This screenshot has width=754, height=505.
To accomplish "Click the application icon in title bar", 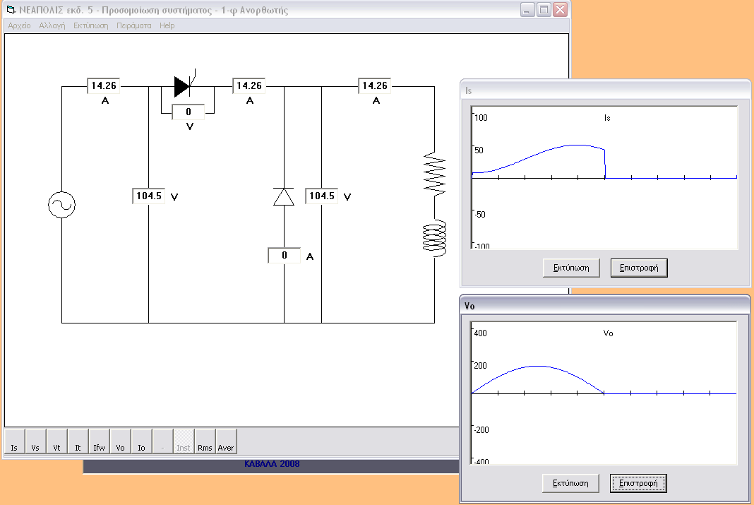I will pos(11,10).
